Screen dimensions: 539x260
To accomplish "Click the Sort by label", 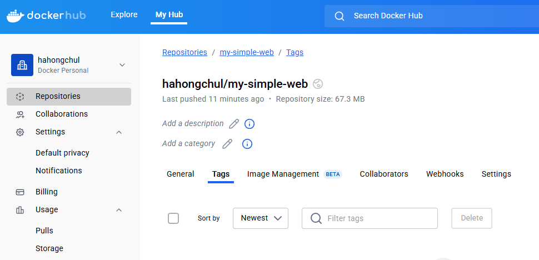I will click(x=209, y=218).
